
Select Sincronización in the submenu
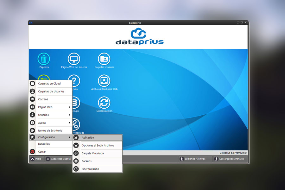click(98, 169)
